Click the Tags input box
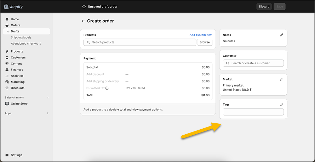 point(253,112)
